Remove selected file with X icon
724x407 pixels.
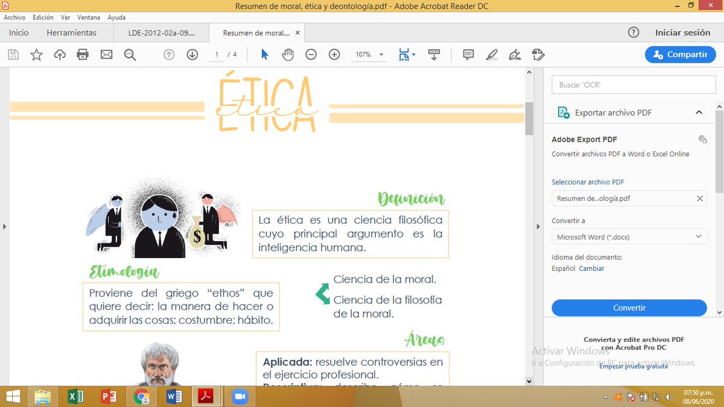click(x=700, y=198)
